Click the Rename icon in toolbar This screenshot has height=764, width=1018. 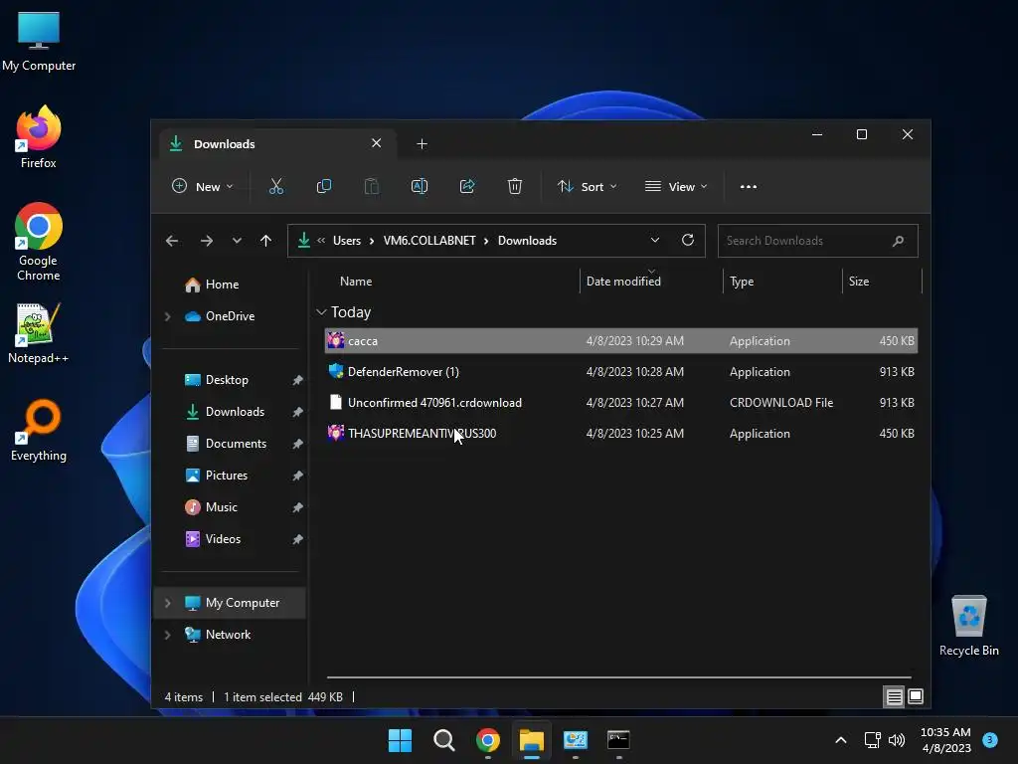coord(420,186)
